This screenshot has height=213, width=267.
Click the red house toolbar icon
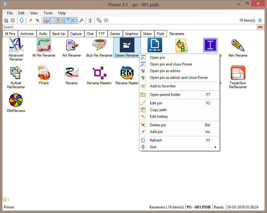pyautogui.click(x=90, y=20)
